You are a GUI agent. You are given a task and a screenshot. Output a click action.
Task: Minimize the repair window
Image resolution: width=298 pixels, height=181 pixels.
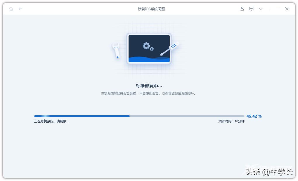click(x=278, y=9)
